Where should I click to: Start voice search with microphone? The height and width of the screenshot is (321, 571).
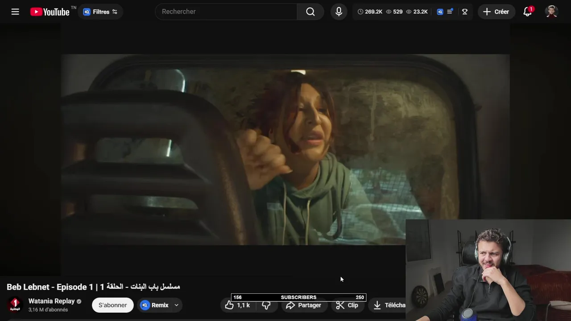339,12
